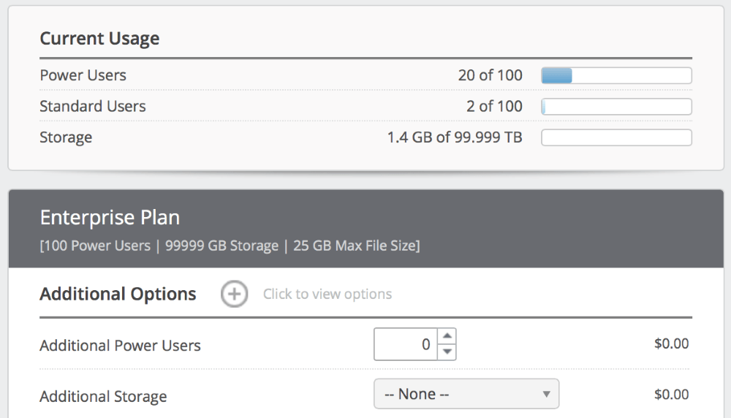Click the Additional Storage row label
The image size is (731, 418).
click(x=103, y=397)
